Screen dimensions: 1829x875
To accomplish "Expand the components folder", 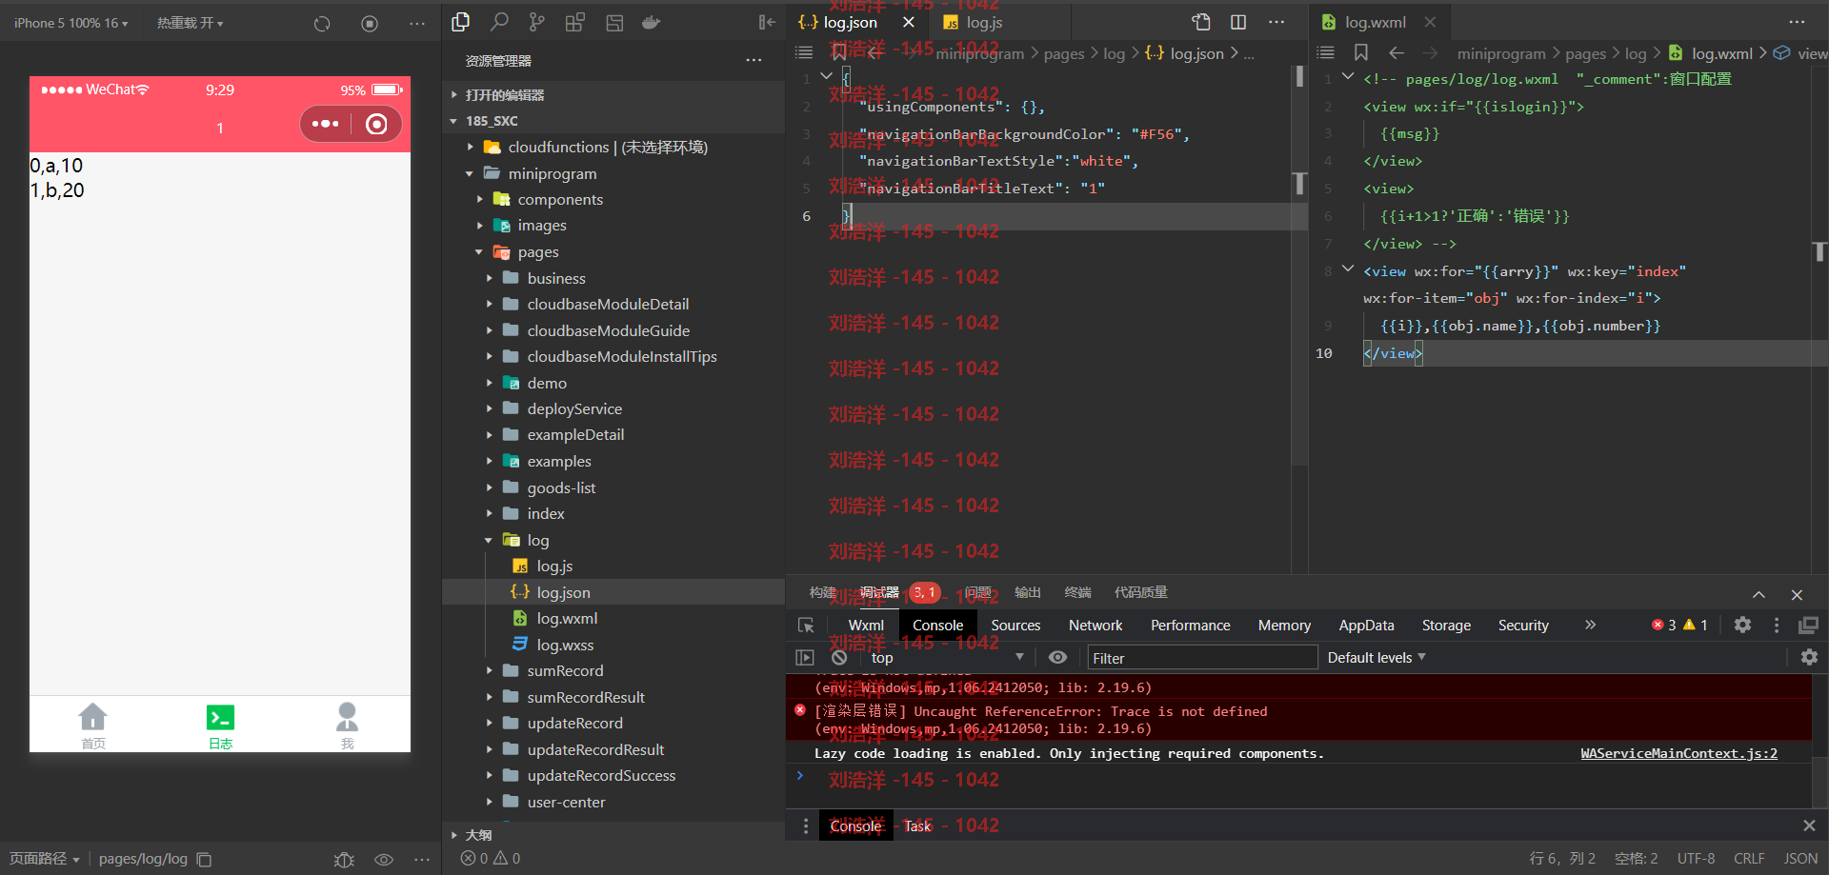I will (x=479, y=199).
